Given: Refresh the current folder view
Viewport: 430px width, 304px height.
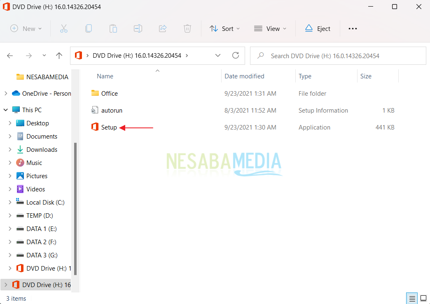Looking at the screenshot, I should coord(236,55).
